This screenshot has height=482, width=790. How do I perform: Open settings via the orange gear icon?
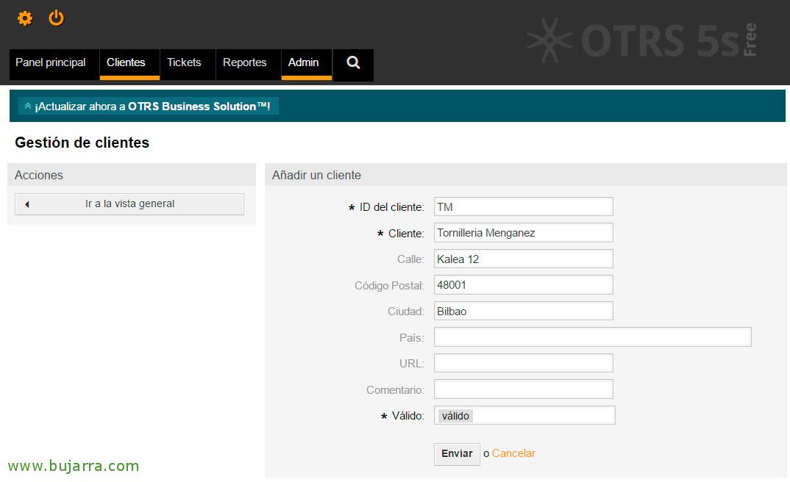pyautogui.click(x=25, y=18)
